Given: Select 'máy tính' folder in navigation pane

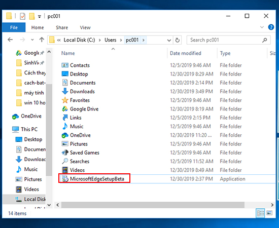Looking at the screenshot, I should click(x=30, y=93).
